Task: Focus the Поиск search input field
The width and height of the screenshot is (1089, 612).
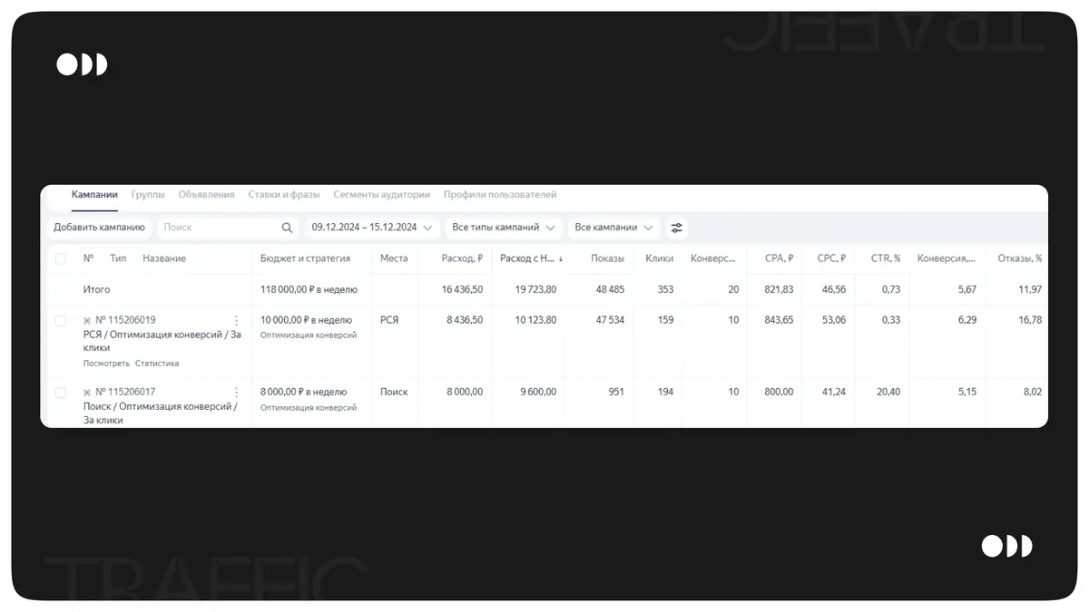Action: pos(218,228)
